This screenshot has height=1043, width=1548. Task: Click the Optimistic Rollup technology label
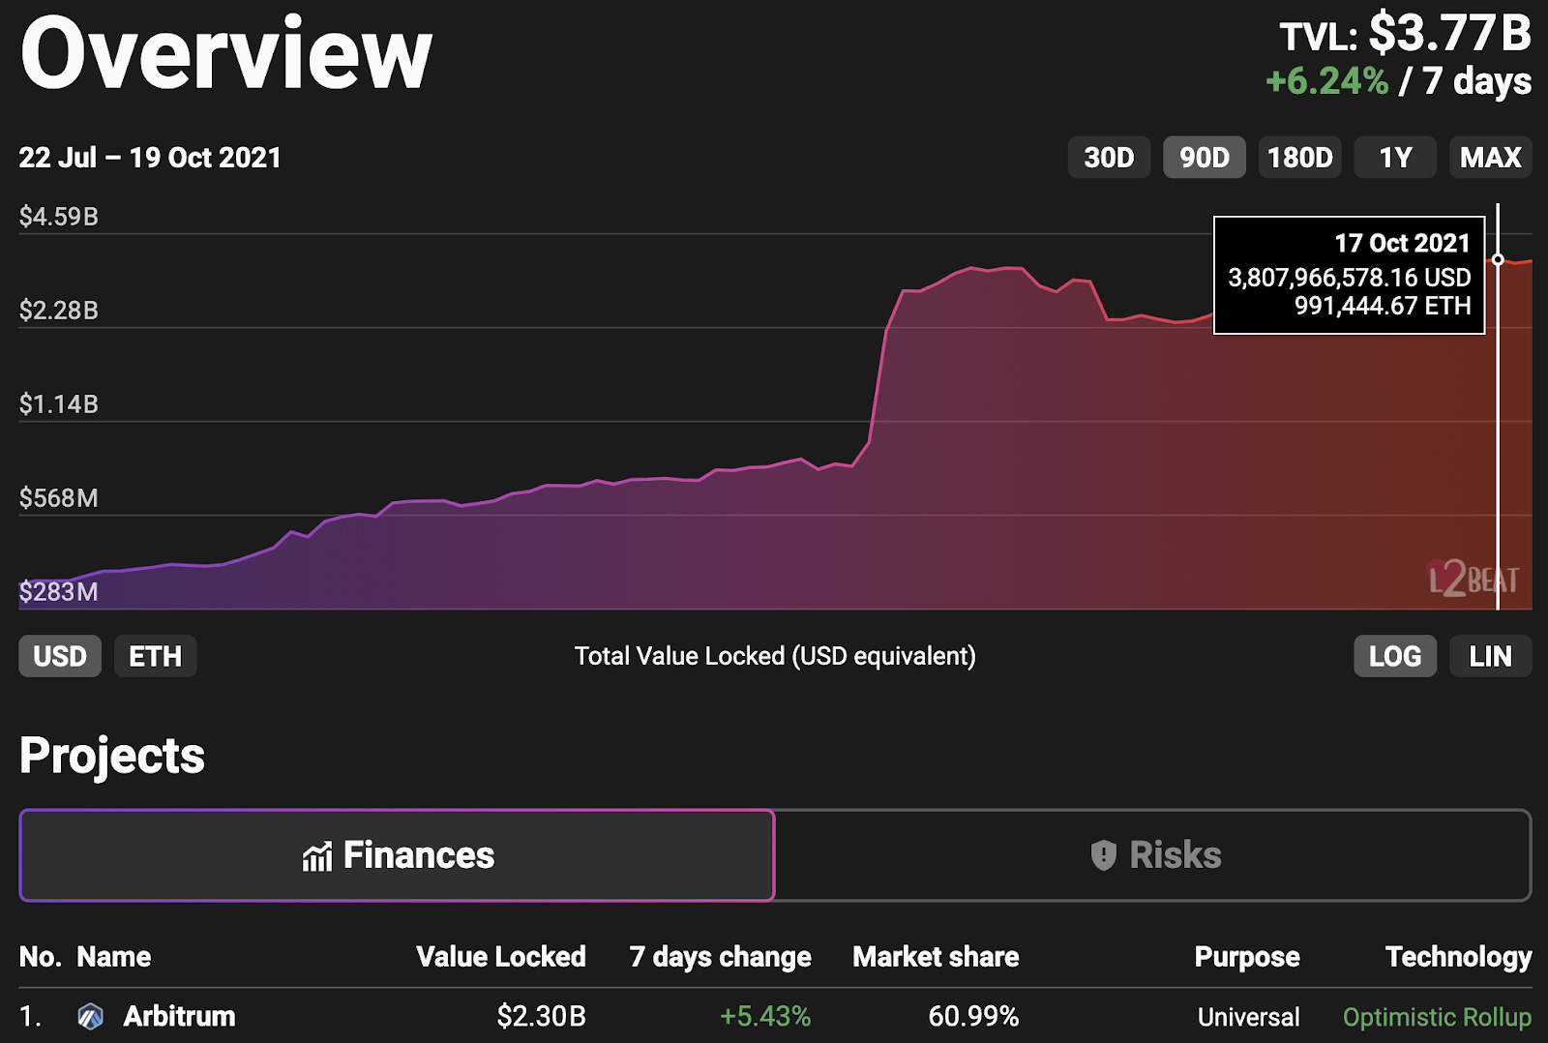tap(1437, 1017)
